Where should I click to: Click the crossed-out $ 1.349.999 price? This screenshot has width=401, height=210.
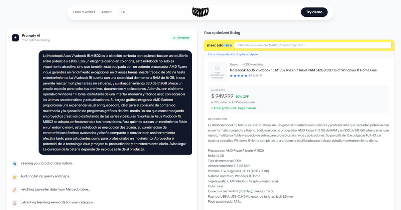click(218, 90)
